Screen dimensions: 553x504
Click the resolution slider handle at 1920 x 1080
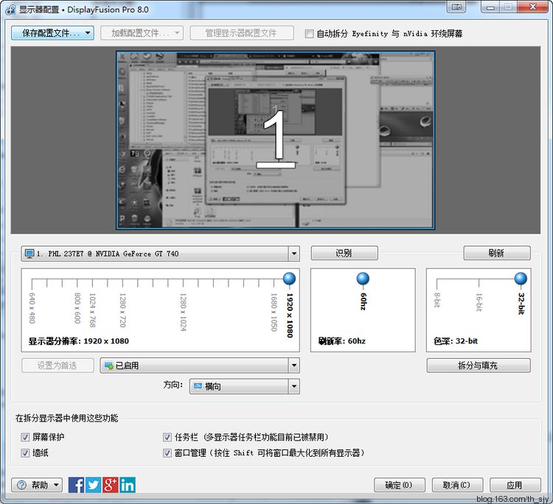289,279
